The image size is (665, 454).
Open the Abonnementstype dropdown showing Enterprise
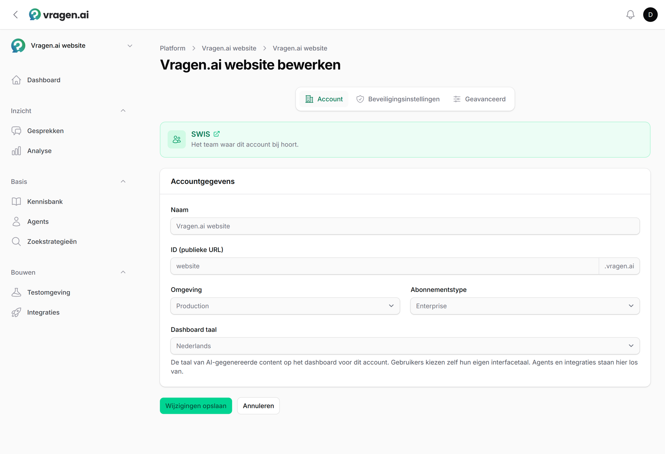click(525, 306)
